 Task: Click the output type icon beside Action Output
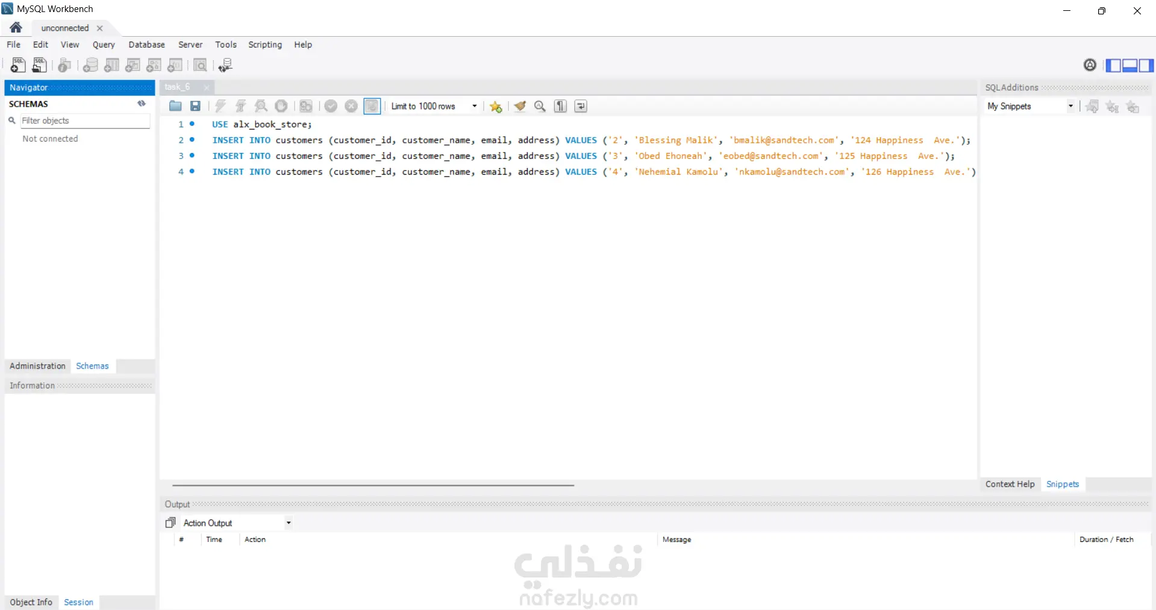[170, 523]
